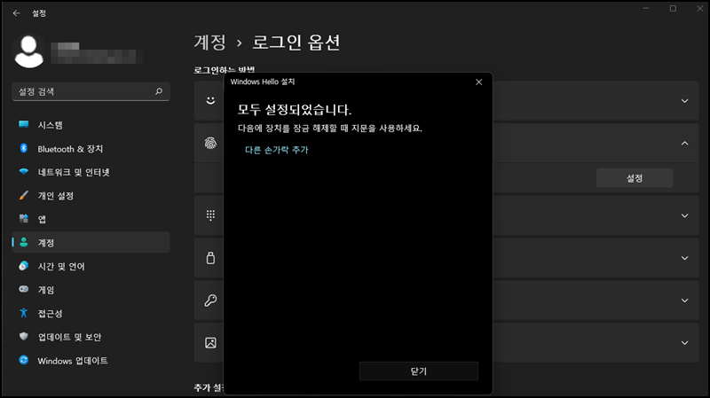Click the security key USB icon
Screen dimensions: 710x398
click(210, 258)
